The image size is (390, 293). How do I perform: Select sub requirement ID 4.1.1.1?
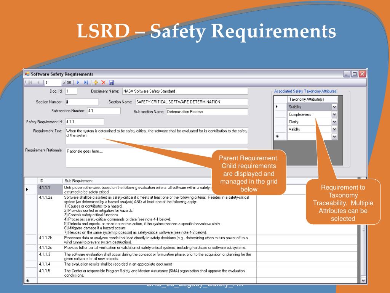pos(50,190)
